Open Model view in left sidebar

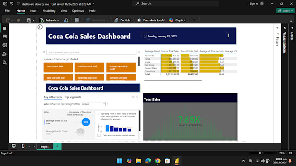coord(4,45)
